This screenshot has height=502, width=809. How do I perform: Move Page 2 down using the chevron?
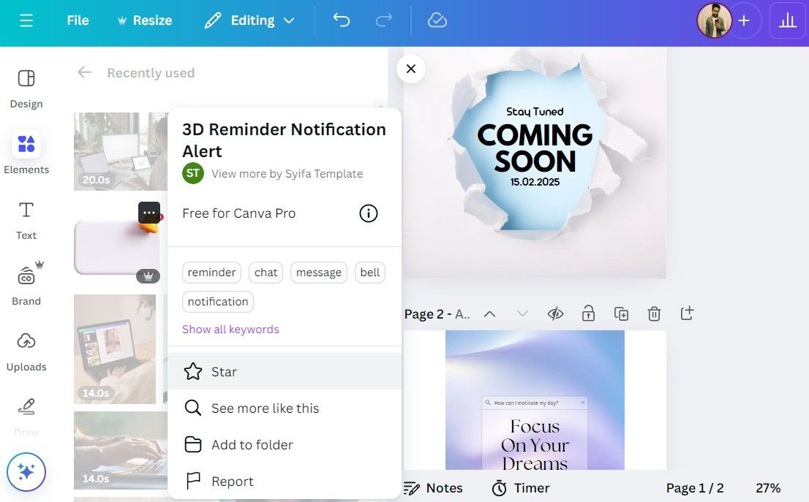(522, 313)
